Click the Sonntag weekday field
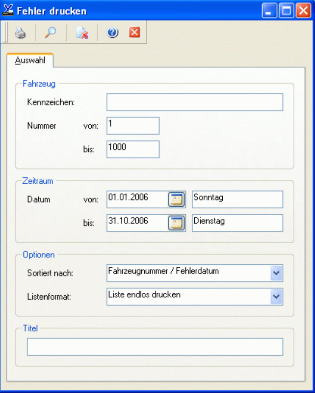 click(x=237, y=199)
